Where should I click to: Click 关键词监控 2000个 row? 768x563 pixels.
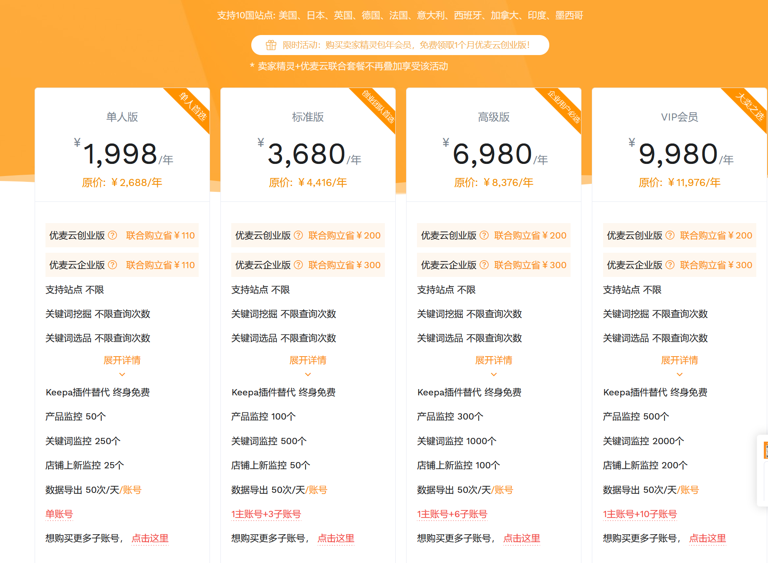[x=643, y=441]
